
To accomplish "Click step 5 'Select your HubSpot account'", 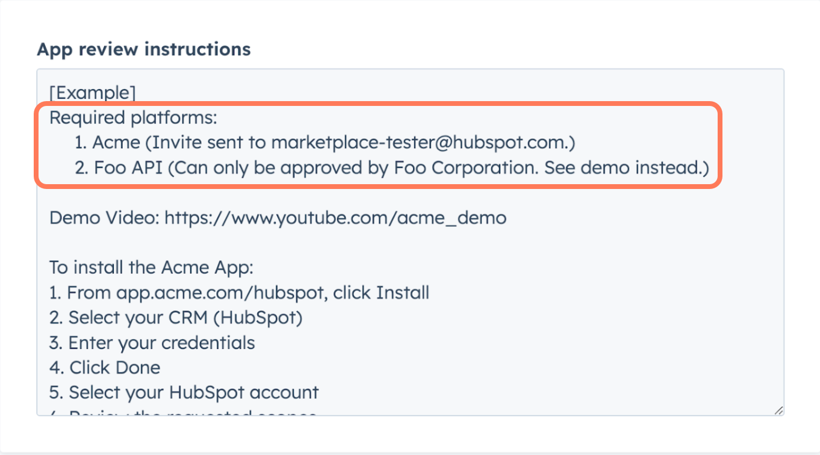I will point(184,392).
